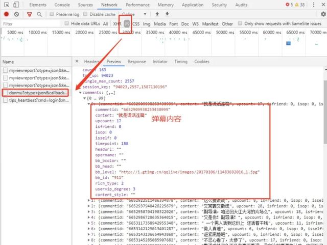
Task: Switch to the Sources tab
Action: 85,5
